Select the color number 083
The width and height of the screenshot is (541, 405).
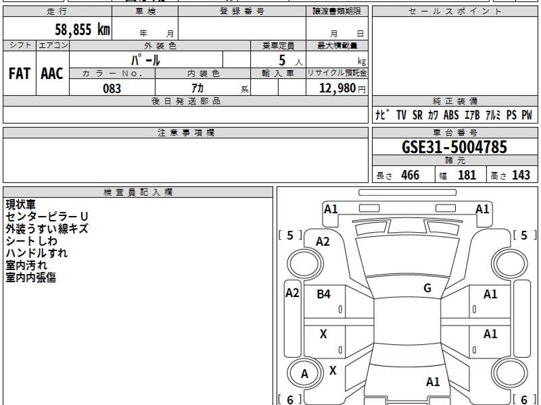(112, 88)
